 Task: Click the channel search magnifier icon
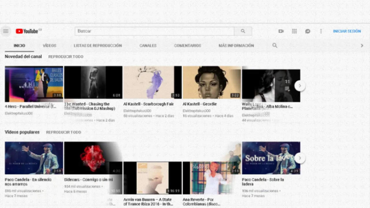[x=275, y=45]
